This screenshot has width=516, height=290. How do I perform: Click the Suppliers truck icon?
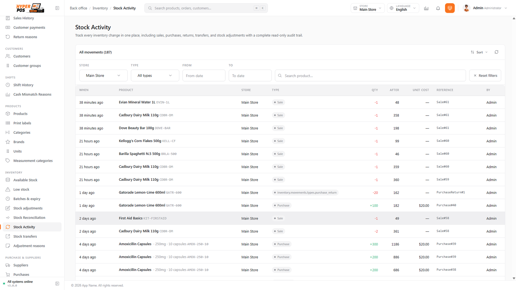click(8, 265)
